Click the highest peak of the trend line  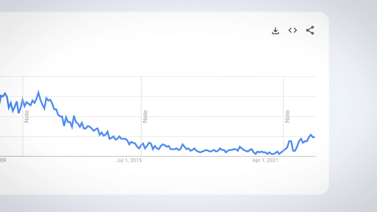click(x=38, y=92)
